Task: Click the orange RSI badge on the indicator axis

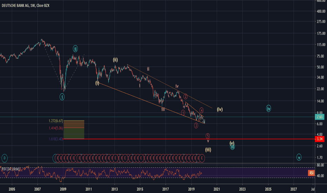Action: (x=311, y=173)
